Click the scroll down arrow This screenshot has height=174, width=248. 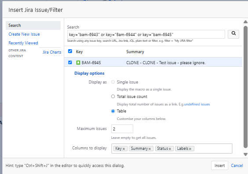(245, 154)
